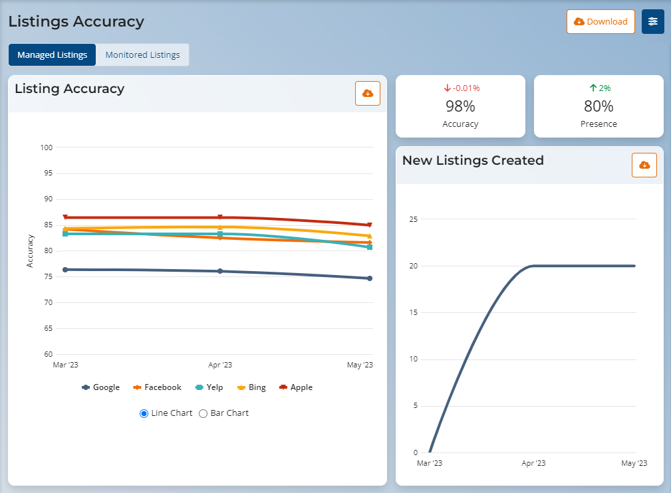Click the red down arrow accuracy change indicator
This screenshot has width=671, height=493.
(448, 88)
